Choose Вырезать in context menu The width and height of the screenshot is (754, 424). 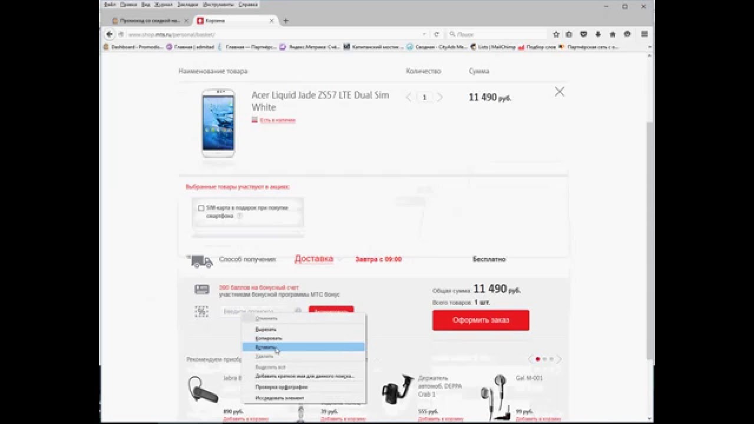point(303,329)
